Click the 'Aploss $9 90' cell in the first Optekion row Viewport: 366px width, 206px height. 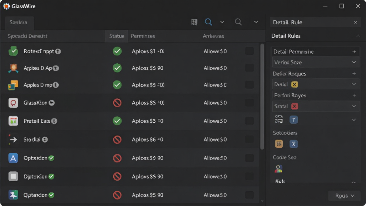148,158
